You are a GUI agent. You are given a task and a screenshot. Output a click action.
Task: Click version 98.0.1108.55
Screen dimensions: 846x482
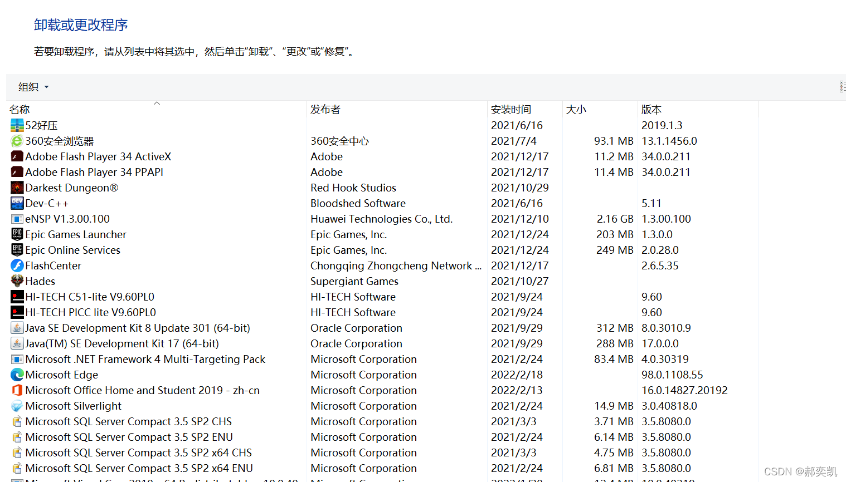pyautogui.click(x=673, y=375)
